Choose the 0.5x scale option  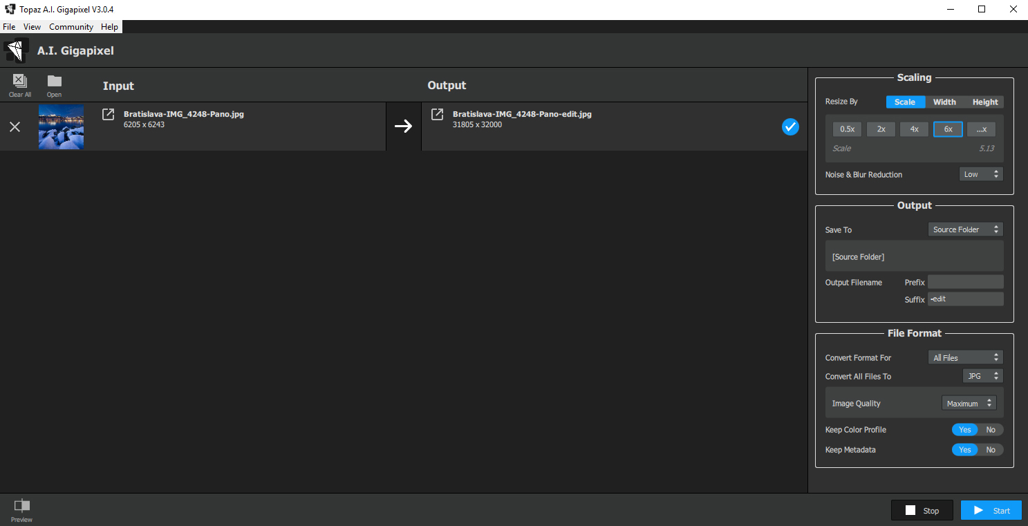(847, 129)
